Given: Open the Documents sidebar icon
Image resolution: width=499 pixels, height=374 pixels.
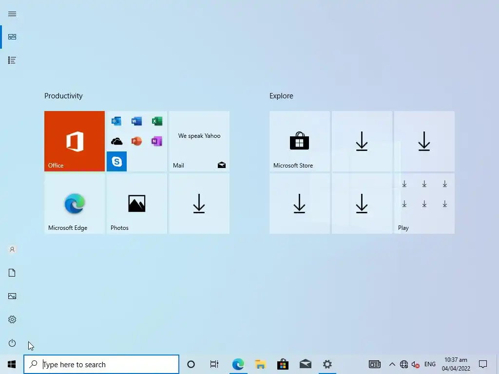Looking at the screenshot, I should (12, 273).
